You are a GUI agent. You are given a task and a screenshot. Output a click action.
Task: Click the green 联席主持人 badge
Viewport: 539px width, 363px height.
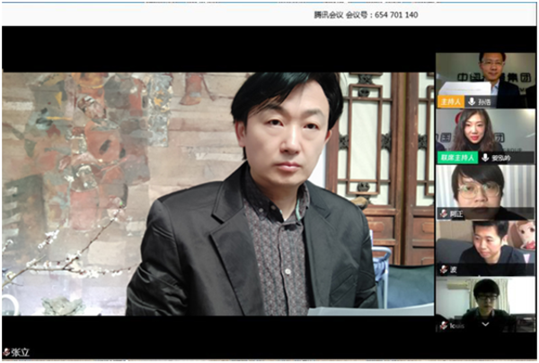coord(457,157)
